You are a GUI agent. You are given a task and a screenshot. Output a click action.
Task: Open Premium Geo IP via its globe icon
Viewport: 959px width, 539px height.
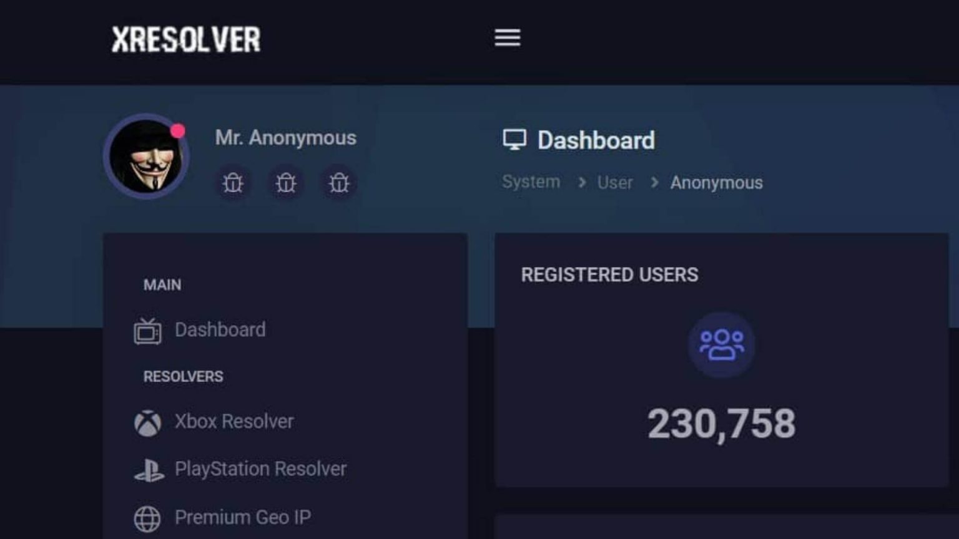pyautogui.click(x=147, y=518)
